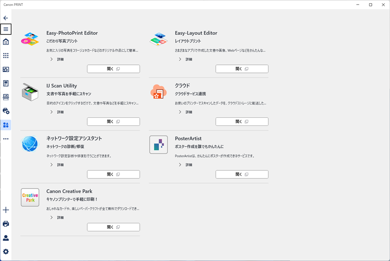The image size is (390, 261).
Task: Expand 詳細 under IJ Scan Utility
Action: click(57, 112)
